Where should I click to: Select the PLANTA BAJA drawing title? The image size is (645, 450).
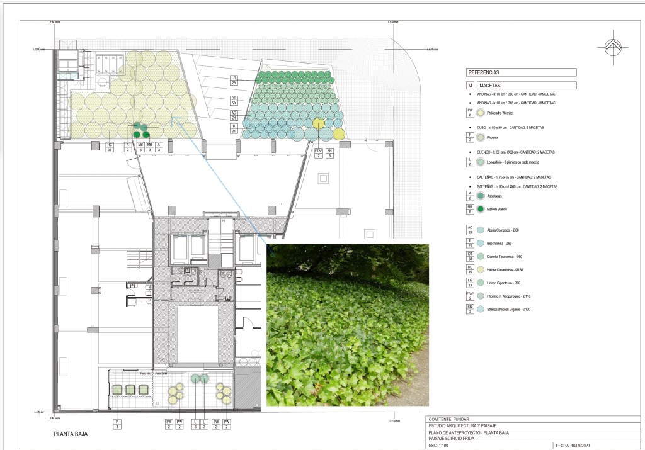[71, 434]
